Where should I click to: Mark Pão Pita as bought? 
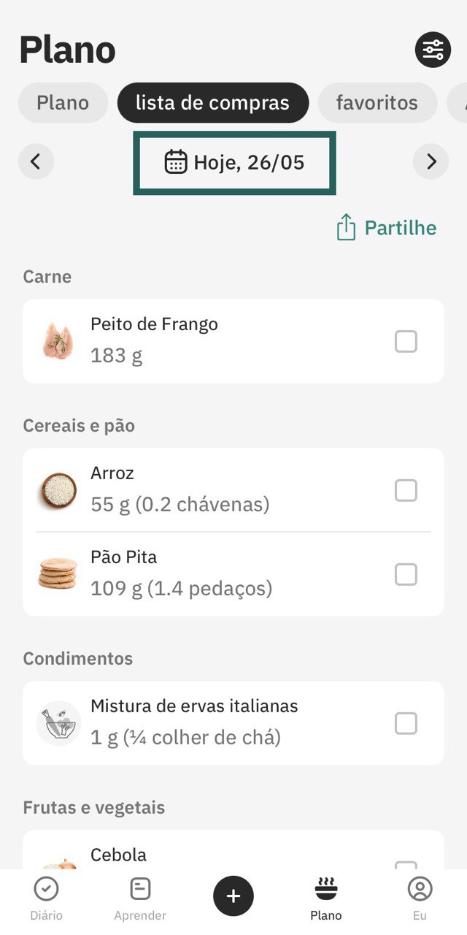(406, 574)
